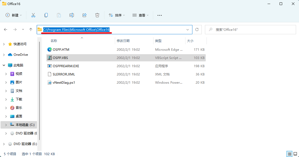Viewport: 299px width, 157px height.
Task: Open the 新建 (New) menu
Action: (x=14, y=15)
